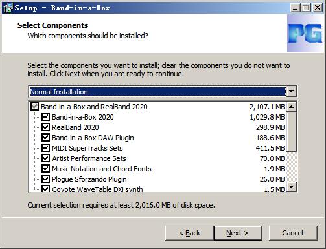326x249 pixels.
Task: Click the component list scroll down arrow
Action: 292,187
